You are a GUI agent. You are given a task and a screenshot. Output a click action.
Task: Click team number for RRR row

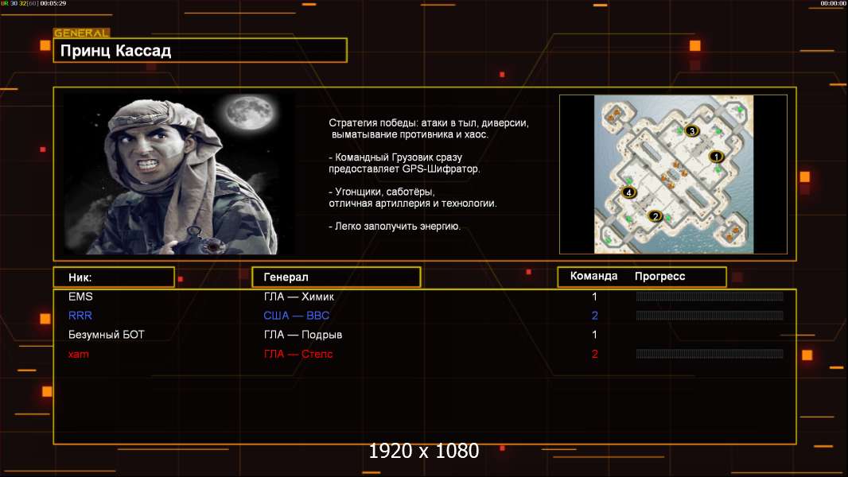[x=594, y=316]
